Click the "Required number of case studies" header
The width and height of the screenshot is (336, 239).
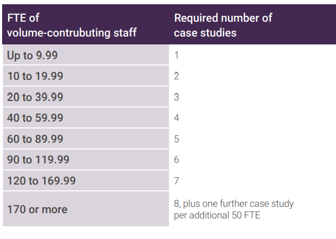[223, 25]
